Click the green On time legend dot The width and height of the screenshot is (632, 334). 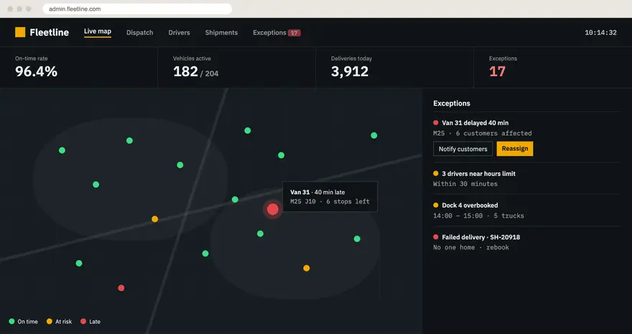(11, 322)
